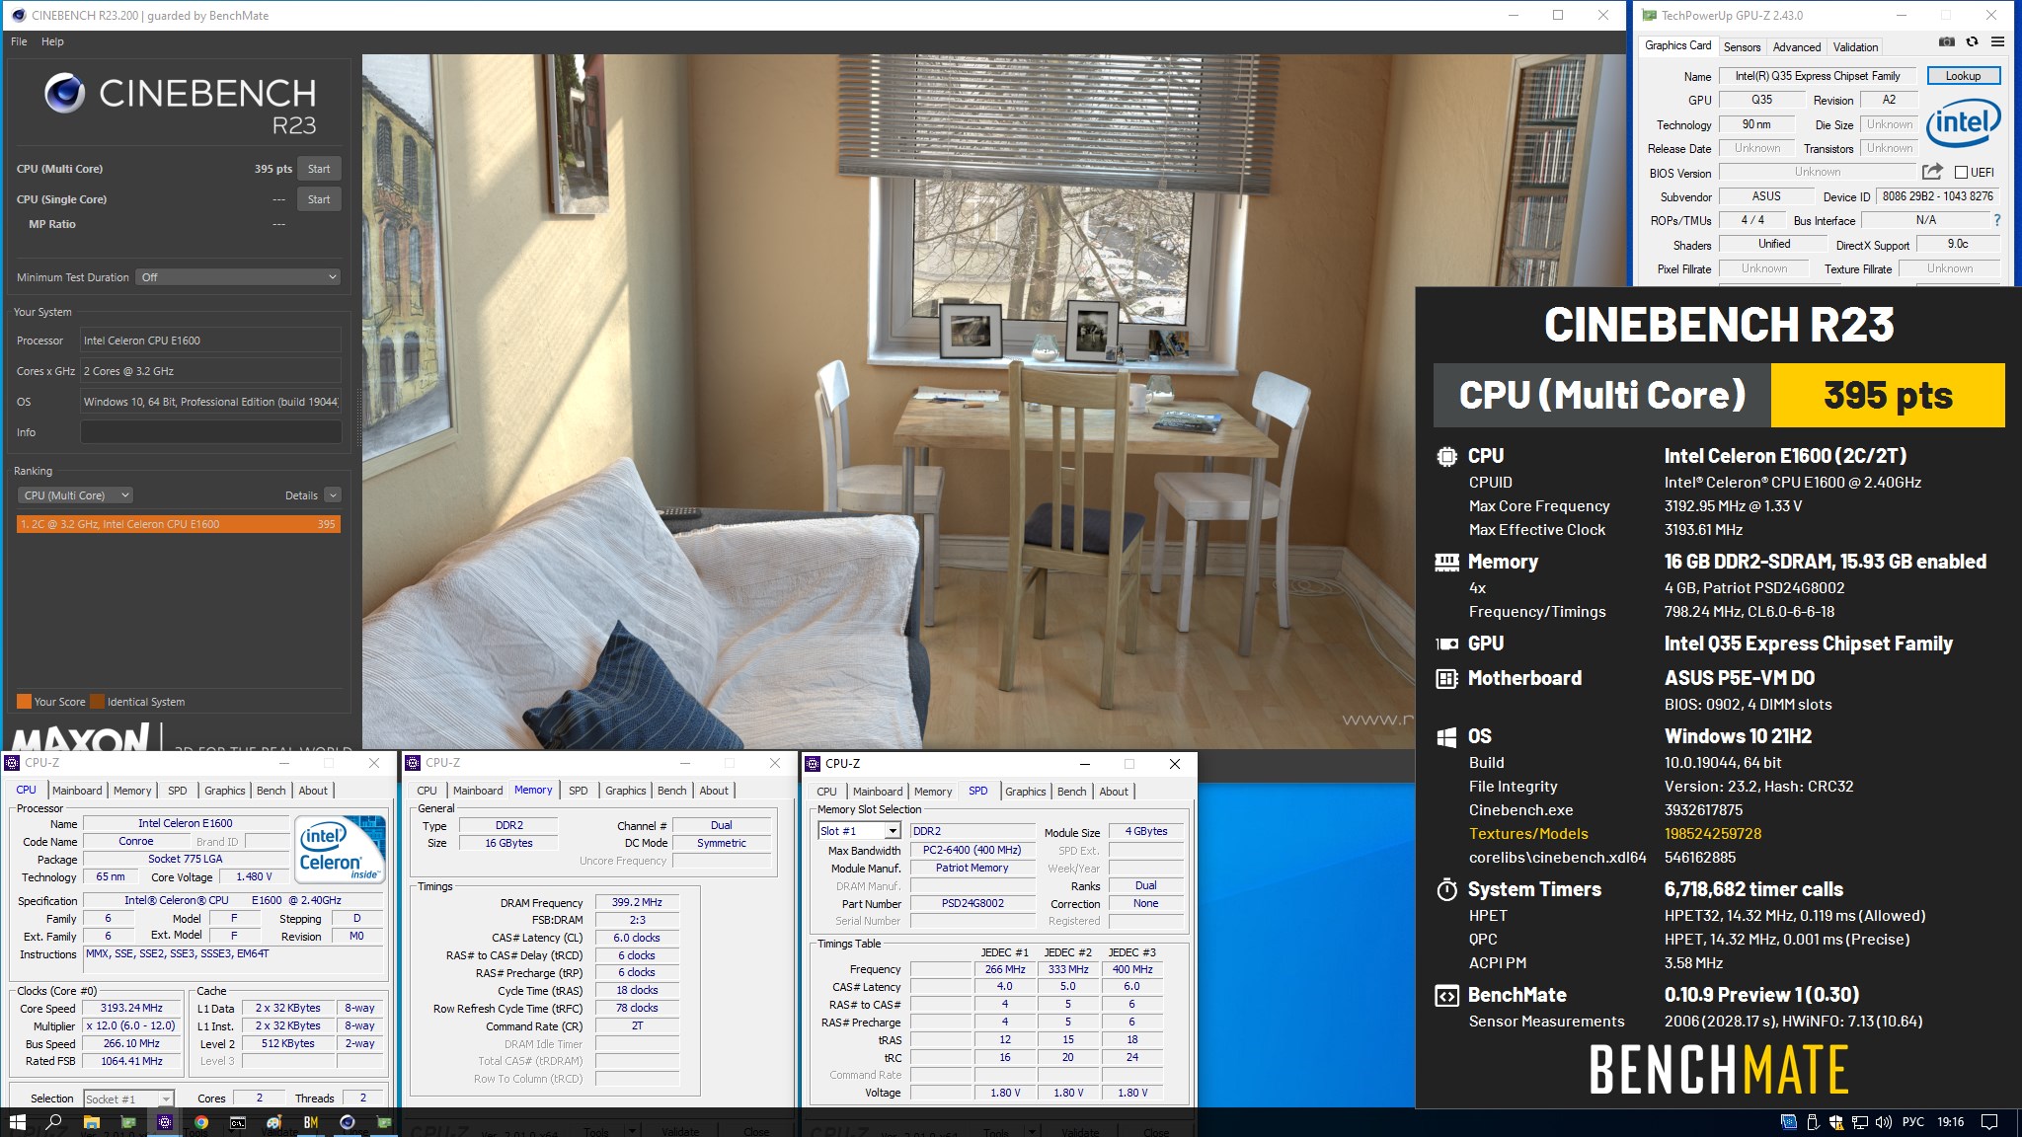Viewport: 2022px width, 1137px height.
Task: Open Cinebench Help menu
Action: tap(52, 41)
